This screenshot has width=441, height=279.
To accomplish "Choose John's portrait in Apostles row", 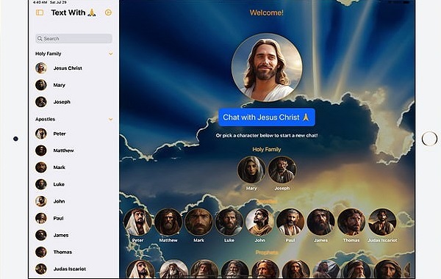I will click(x=260, y=222).
